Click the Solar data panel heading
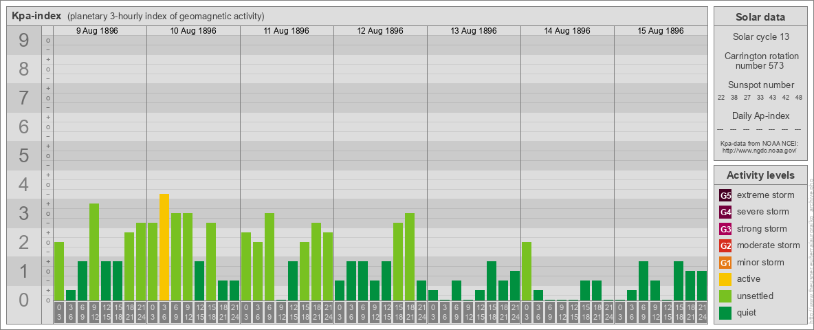This screenshot has height=330, width=814. click(x=760, y=17)
